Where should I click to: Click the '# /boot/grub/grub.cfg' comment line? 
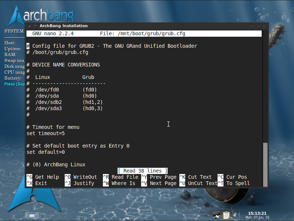pos(57,52)
